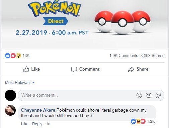Open the 1d timestamp on the comment
The image size is (169, 128).
coord(48,124)
